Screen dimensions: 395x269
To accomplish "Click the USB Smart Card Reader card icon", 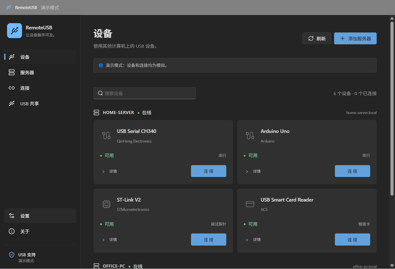I will point(250,204).
